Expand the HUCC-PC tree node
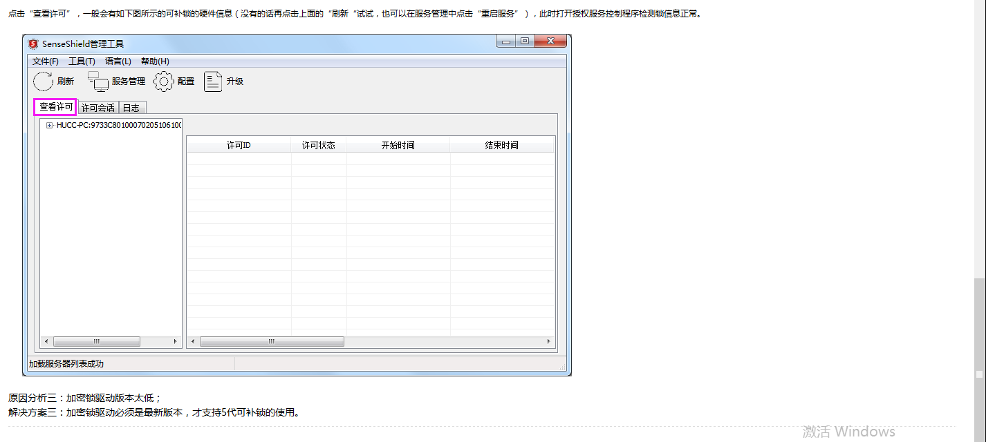Image resolution: width=986 pixels, height=442 pixels. pos(49,125)
